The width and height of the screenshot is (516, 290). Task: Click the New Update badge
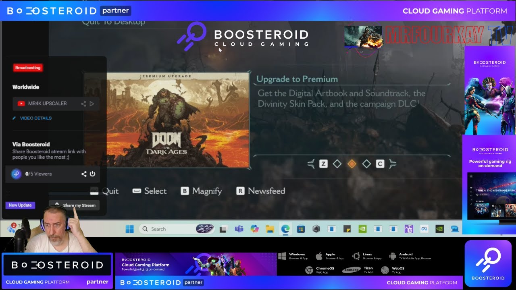pos(20,205)
